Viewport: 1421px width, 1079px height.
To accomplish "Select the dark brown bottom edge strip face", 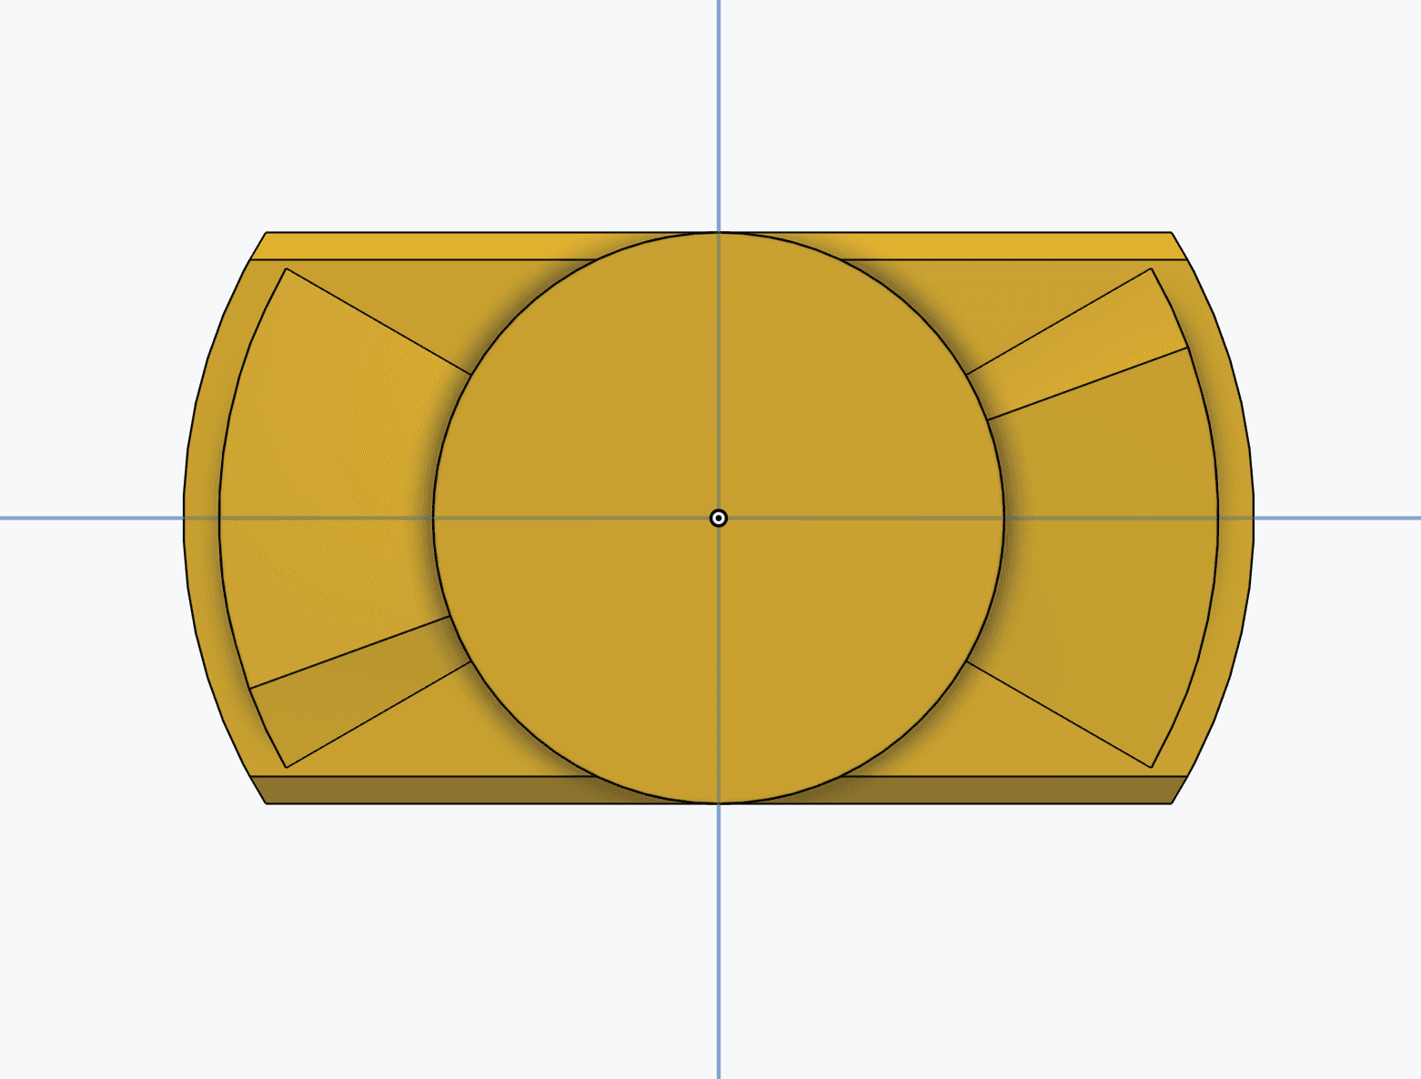I will point(428,790).
